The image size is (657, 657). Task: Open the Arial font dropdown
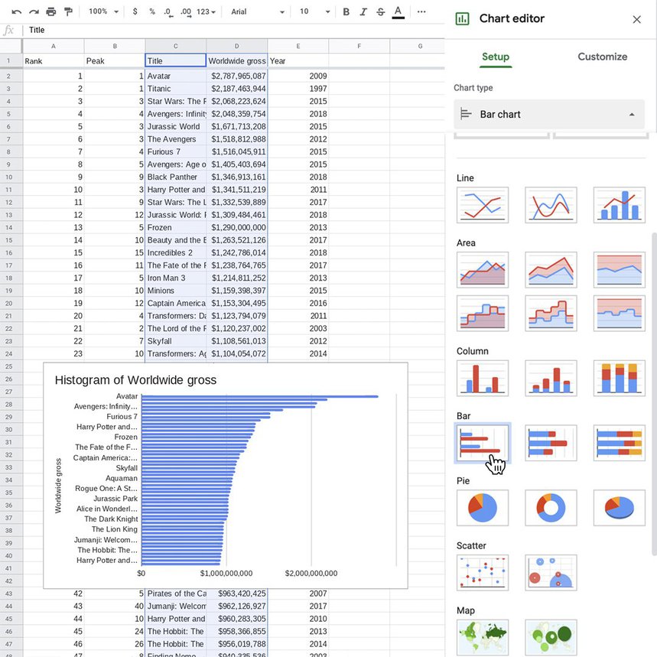(258, 11)
